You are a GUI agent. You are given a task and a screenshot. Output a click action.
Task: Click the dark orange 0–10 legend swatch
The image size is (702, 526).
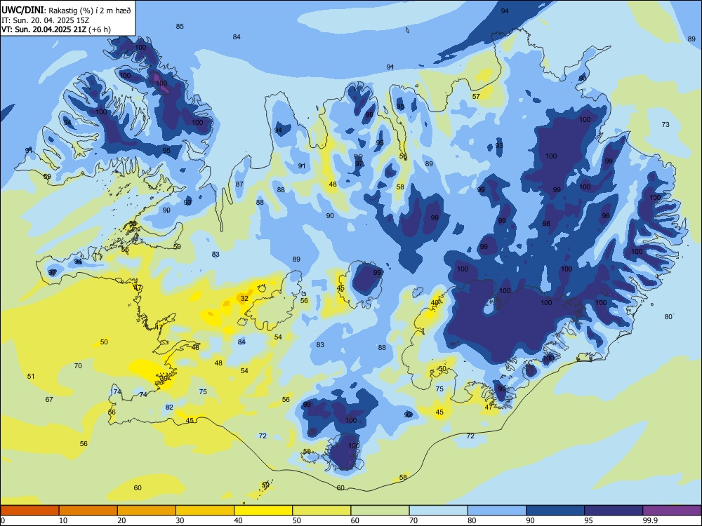[29, 511]
